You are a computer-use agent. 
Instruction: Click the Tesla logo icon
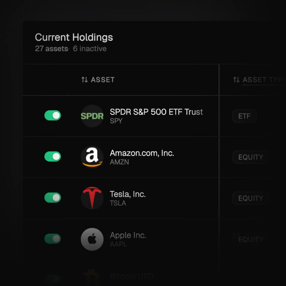(92, 198)
